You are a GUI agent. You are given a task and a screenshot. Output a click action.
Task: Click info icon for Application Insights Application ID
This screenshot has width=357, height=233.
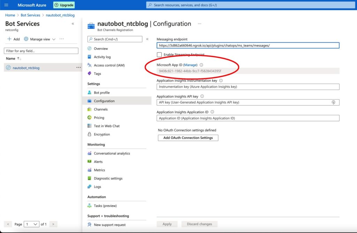(212, 112)
